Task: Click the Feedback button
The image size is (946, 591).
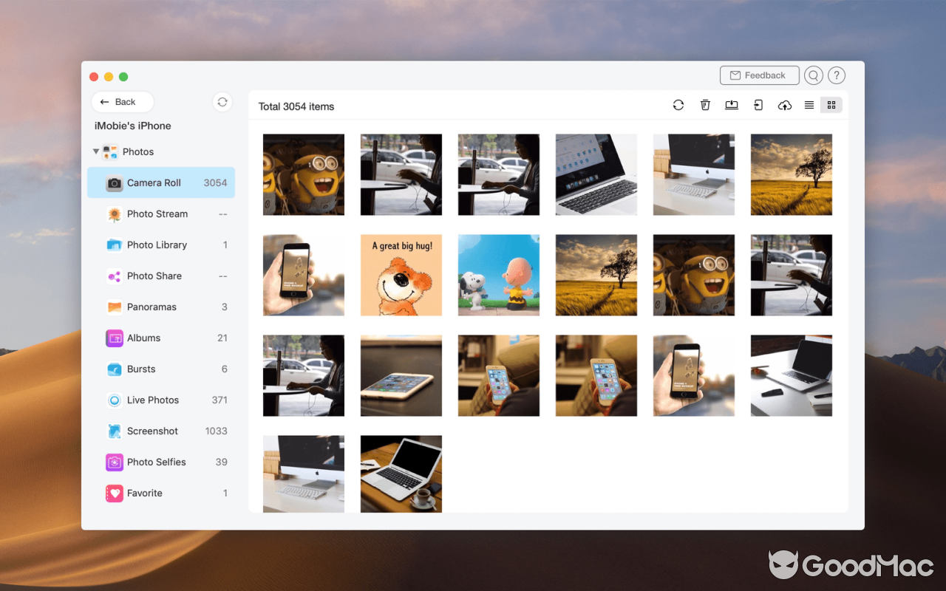Action: click(x=759, y=75)
